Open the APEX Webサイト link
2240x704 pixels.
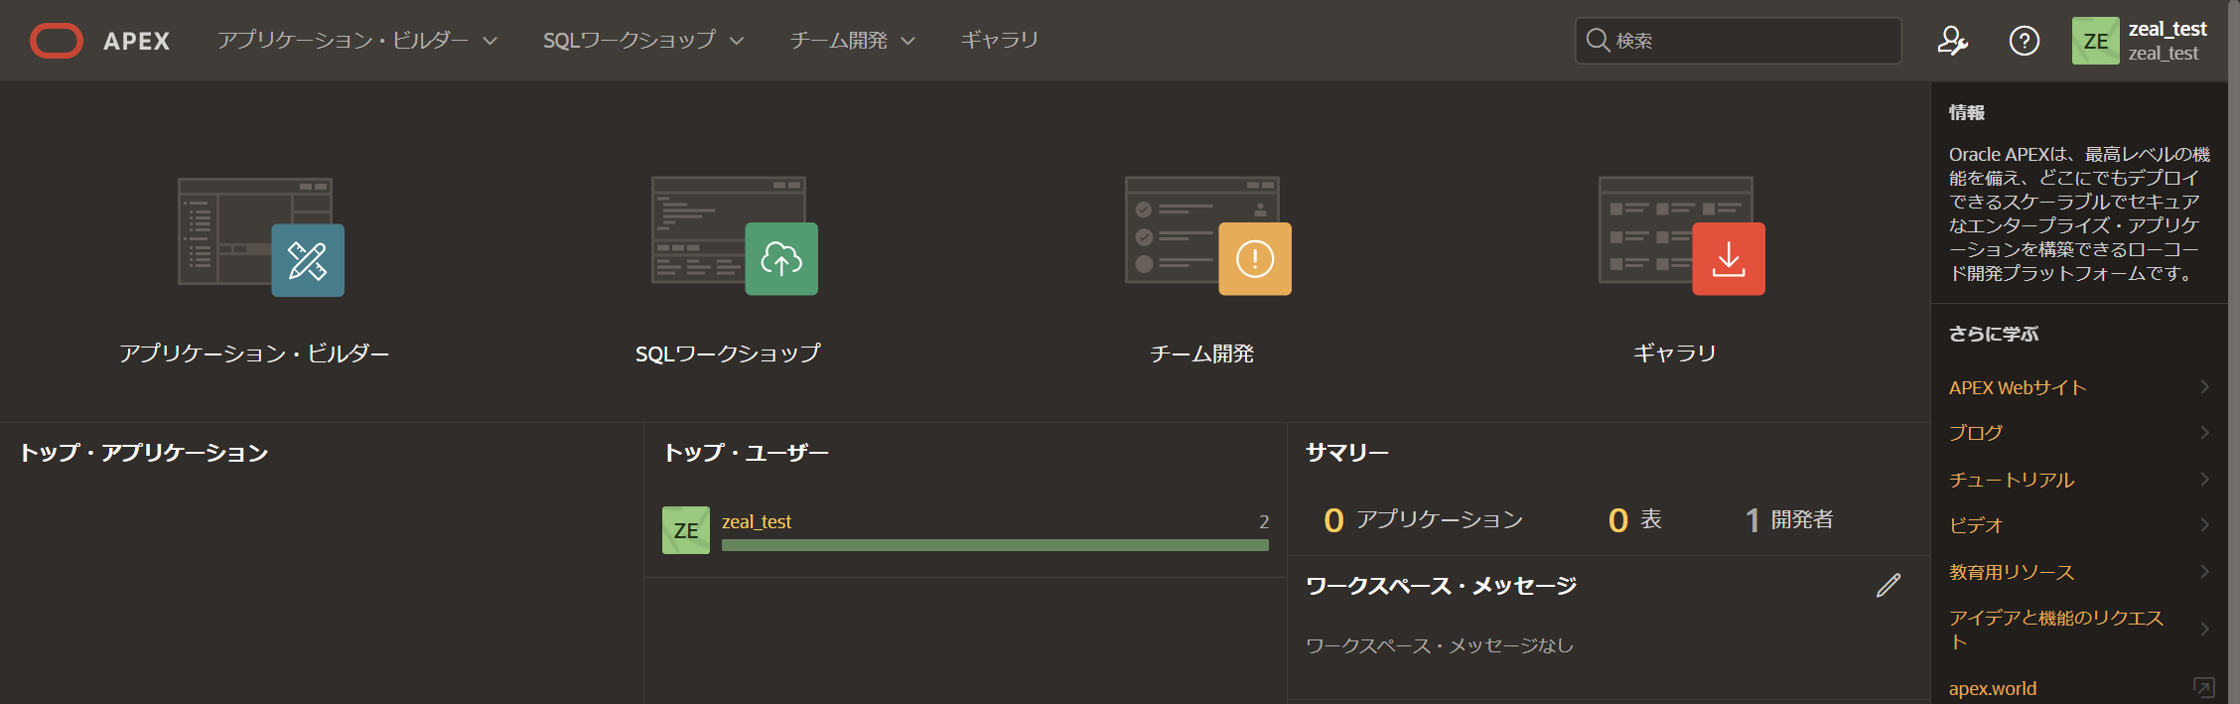[2018, 387]
